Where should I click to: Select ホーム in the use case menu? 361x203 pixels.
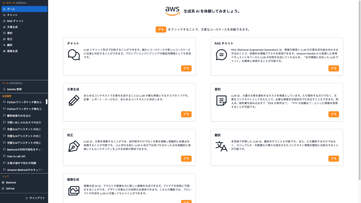click(24, 9)
